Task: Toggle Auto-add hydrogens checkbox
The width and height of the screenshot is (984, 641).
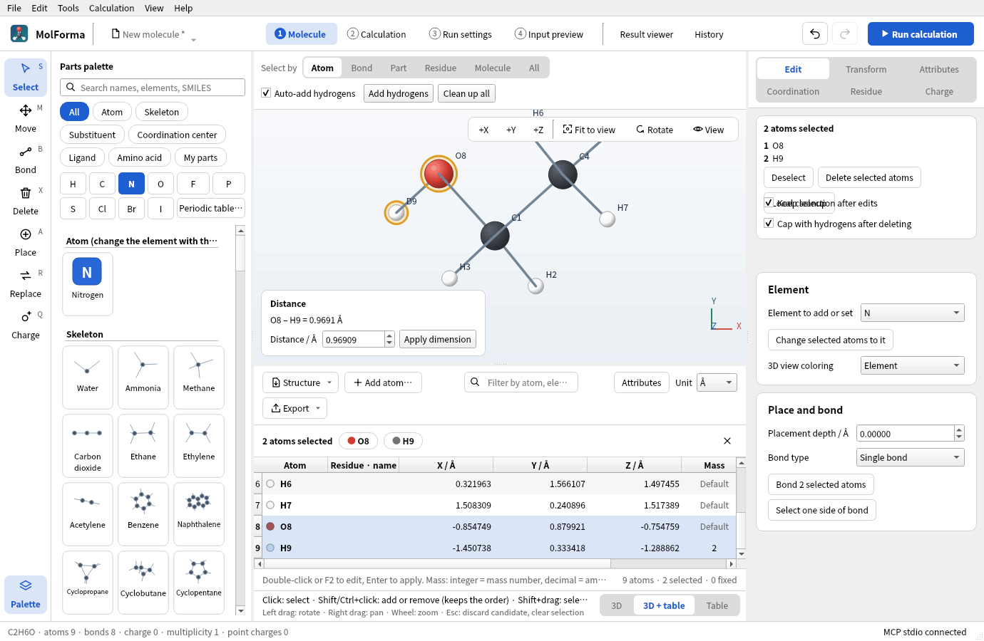Action: (x=266, y=93)
